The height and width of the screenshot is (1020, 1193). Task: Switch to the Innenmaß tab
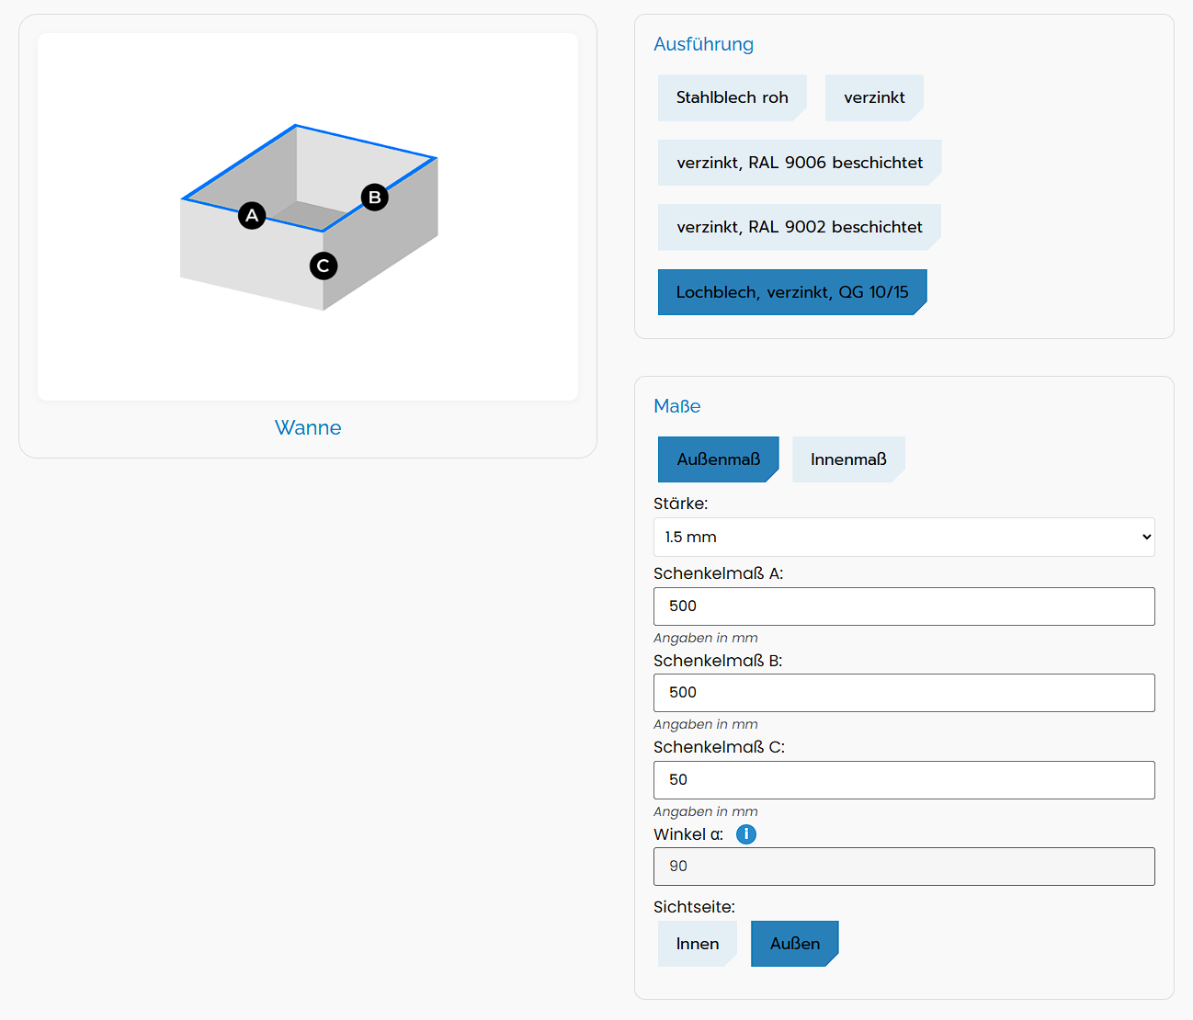847,459
